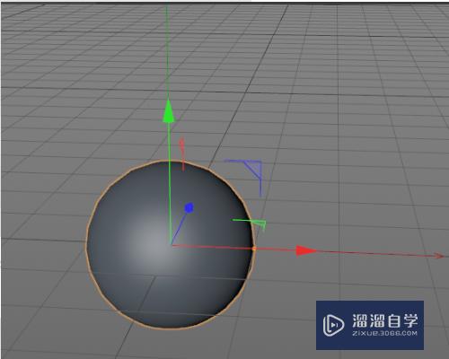Click the orange size handle on sphere edge
This screenshot has height=359, width=449.
tap(254, 249)
